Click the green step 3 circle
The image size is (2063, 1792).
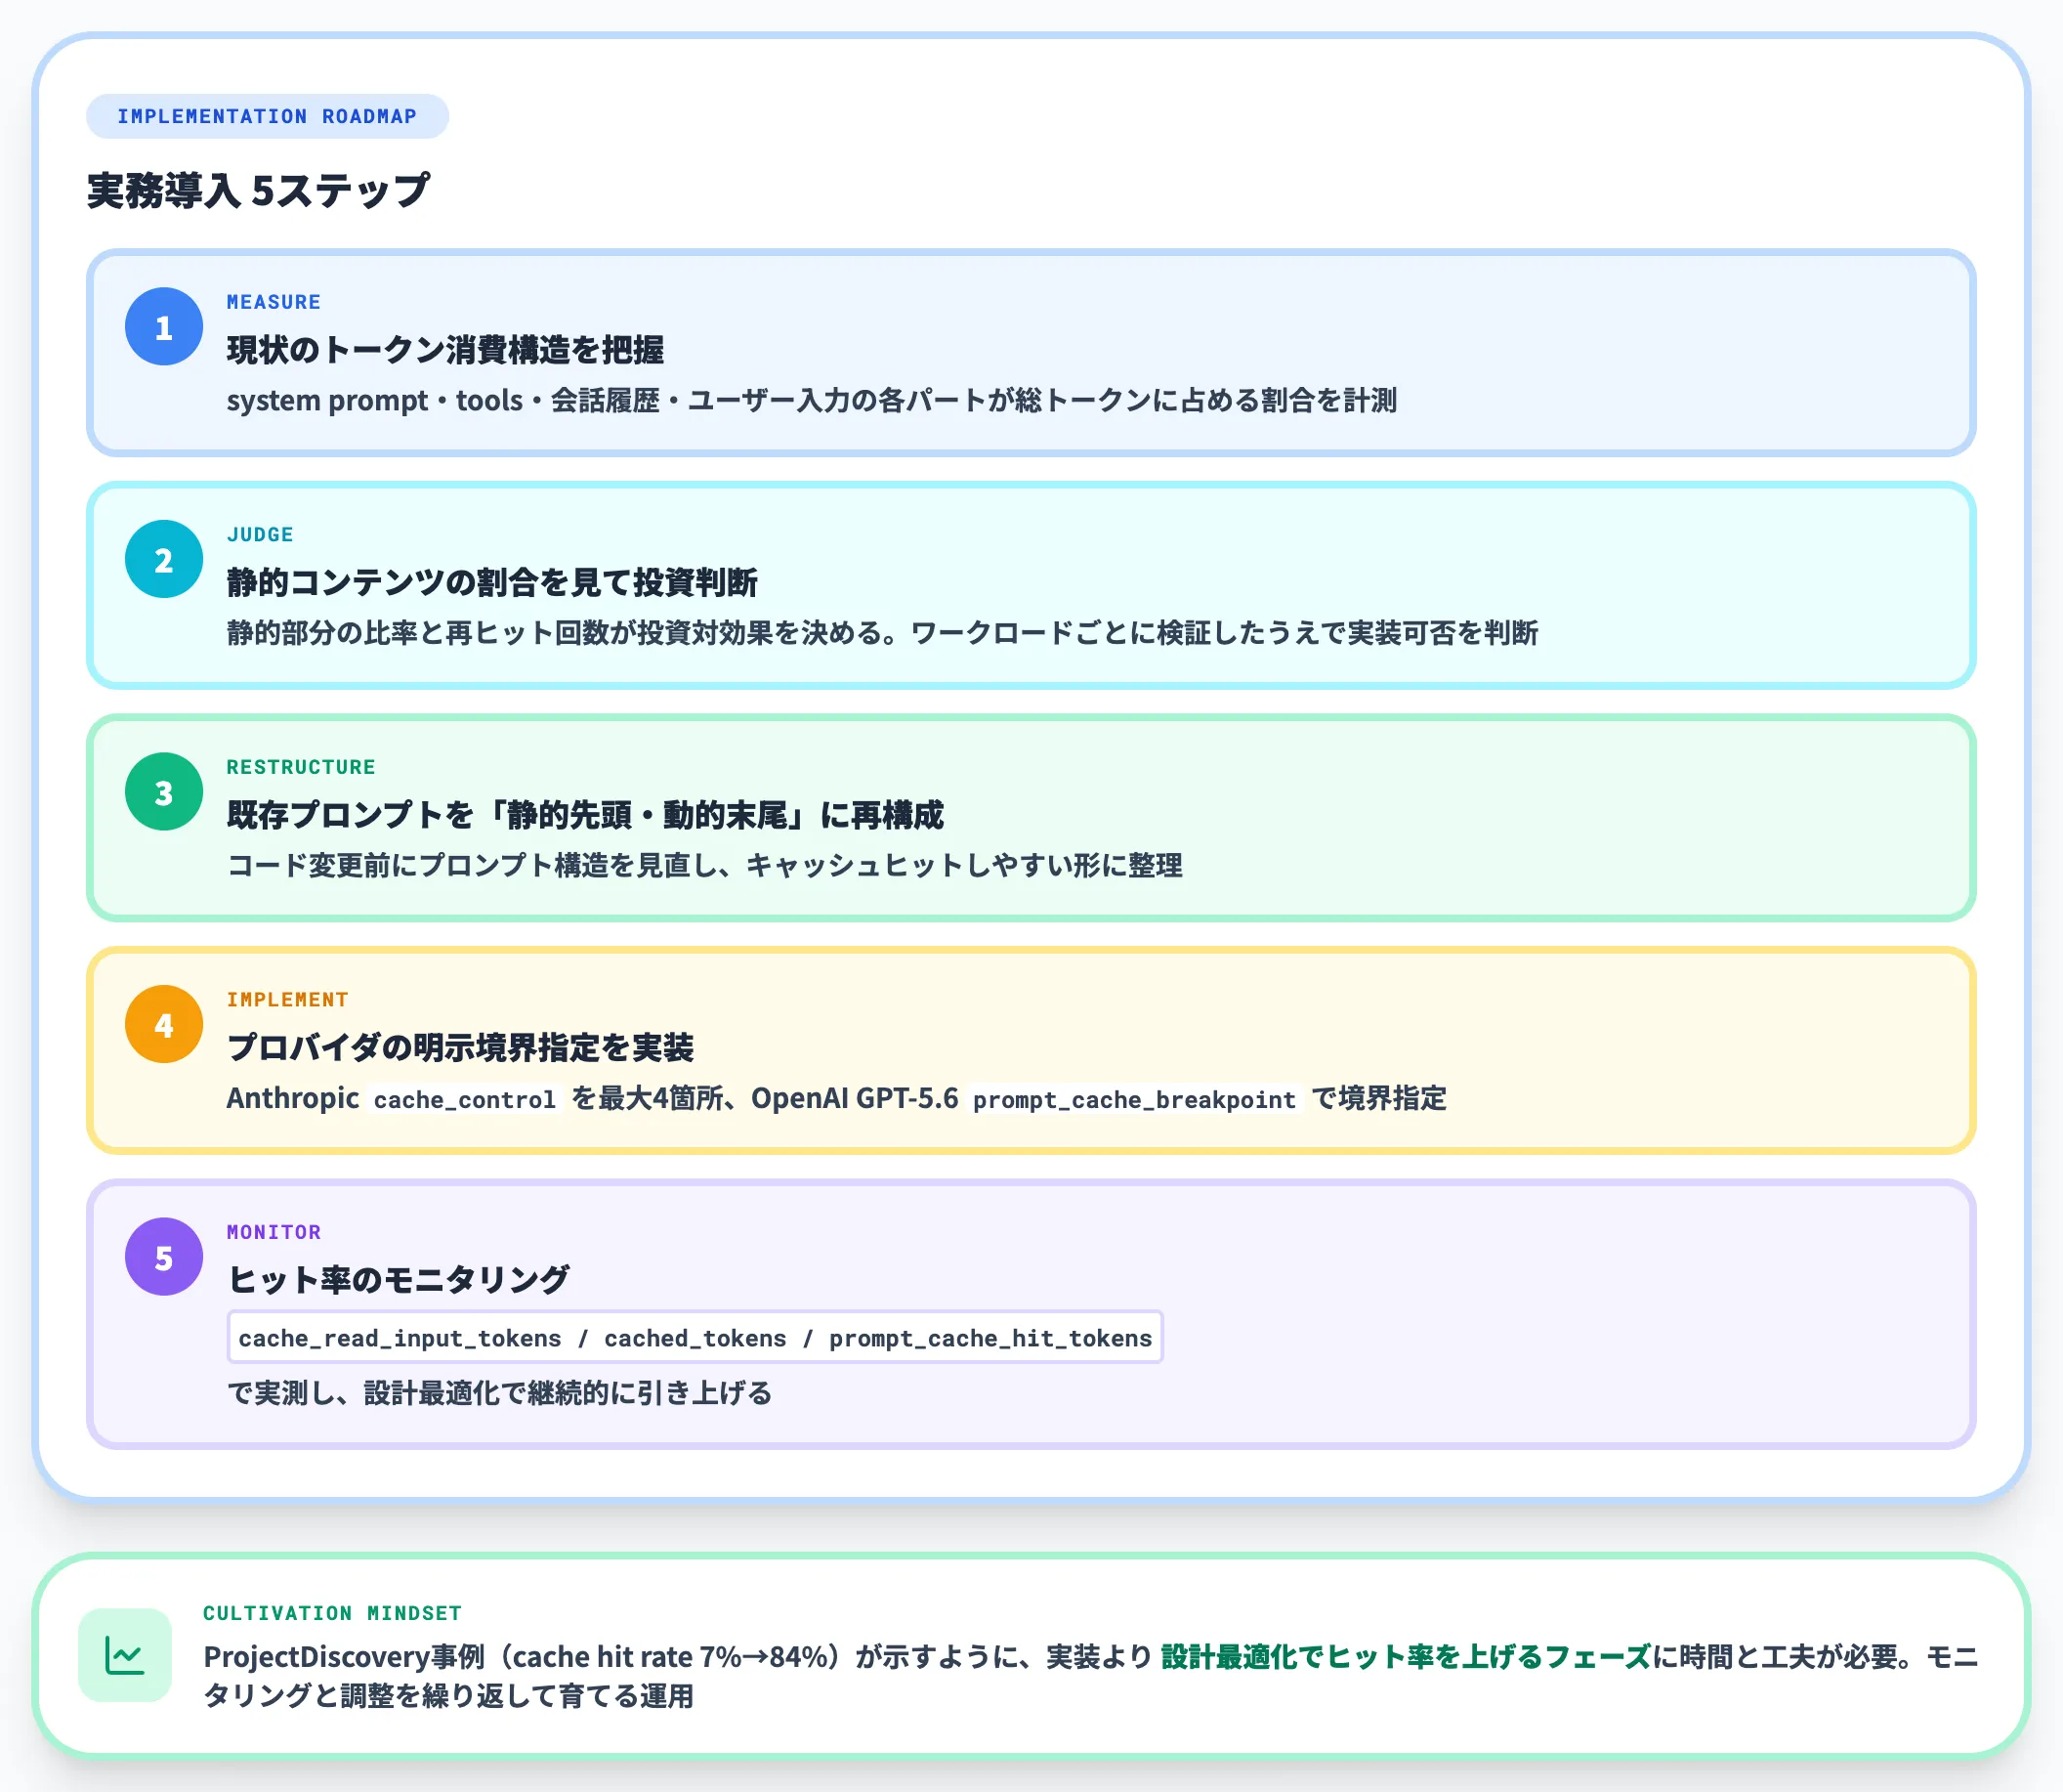pyautogui.click(x=164, y=792)
